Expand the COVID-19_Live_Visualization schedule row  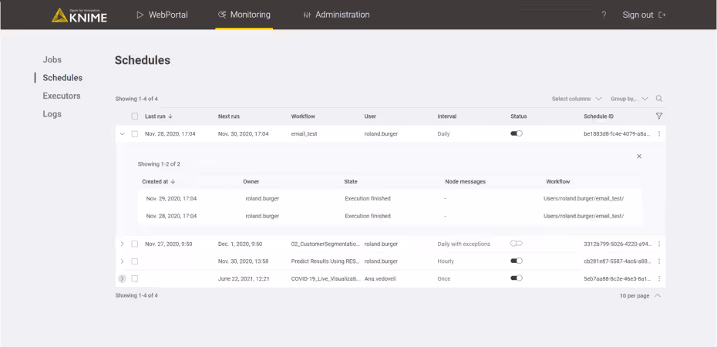click(122, 278)
